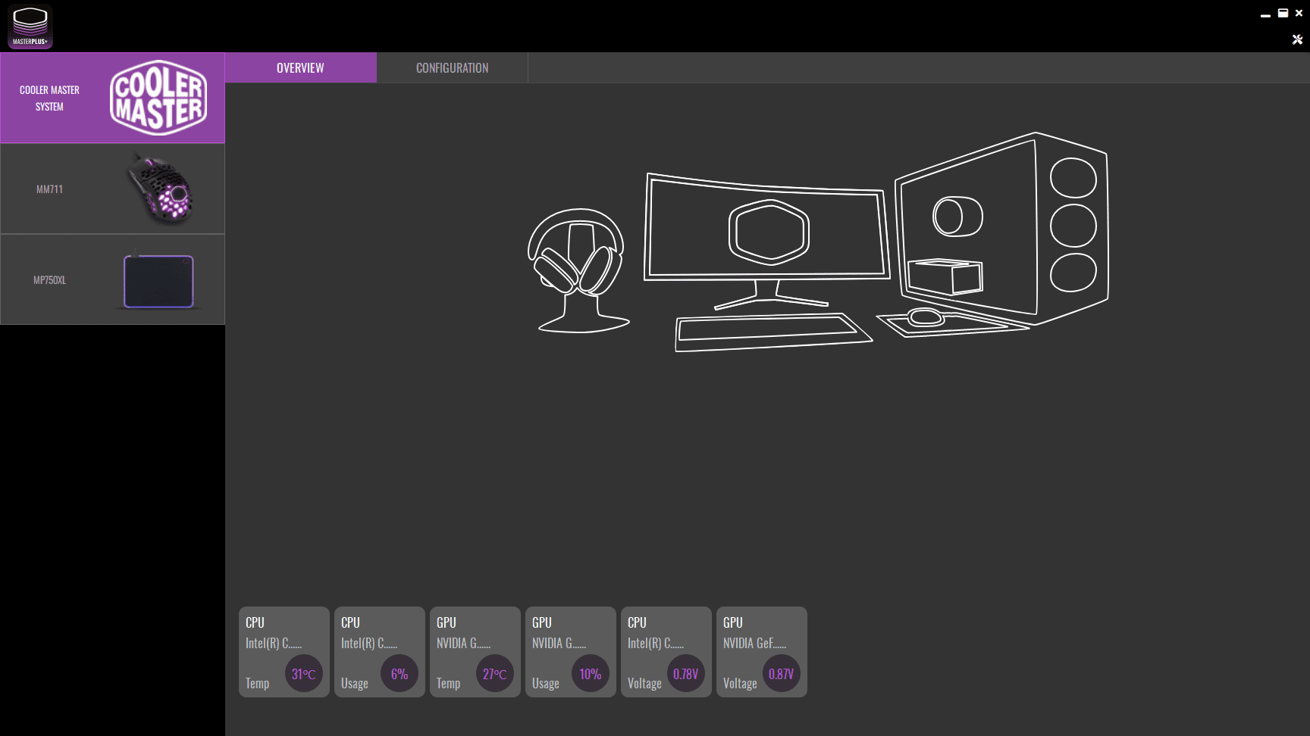Switch to the Configuration tab

tap(453, 68)
